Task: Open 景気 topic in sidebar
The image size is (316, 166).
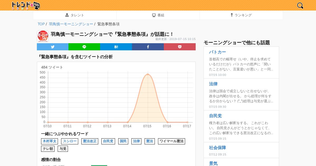Action: tap(213, 163)
